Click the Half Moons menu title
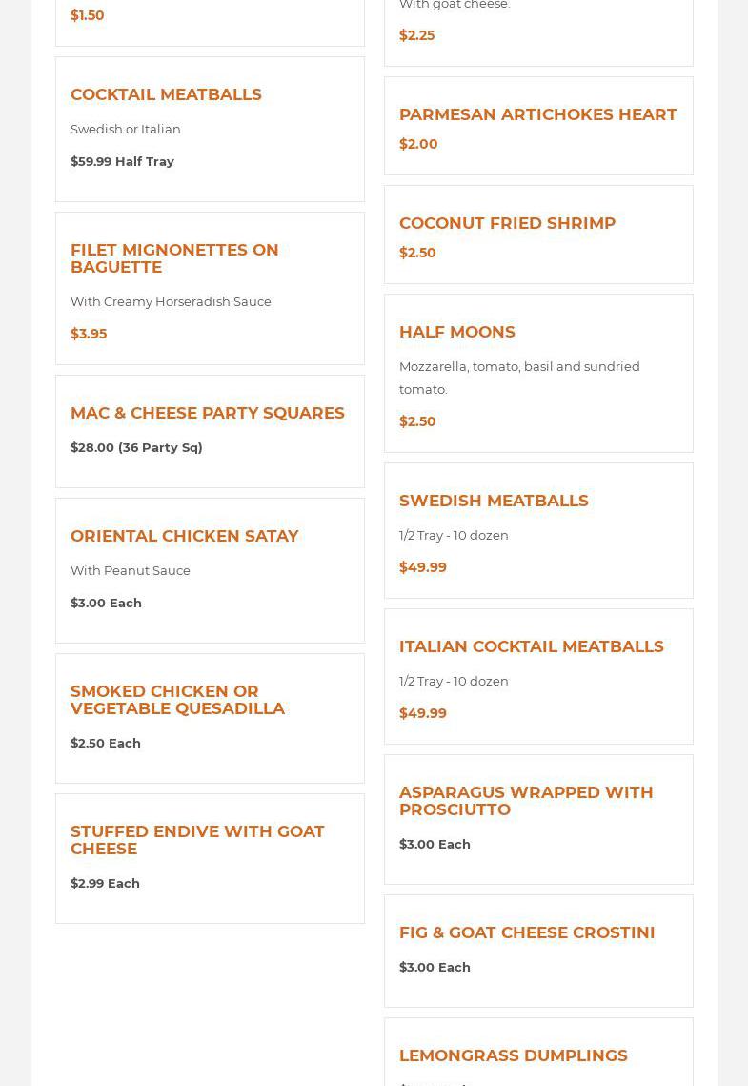This screenshot has height=1086, width=748. point(457,332)
